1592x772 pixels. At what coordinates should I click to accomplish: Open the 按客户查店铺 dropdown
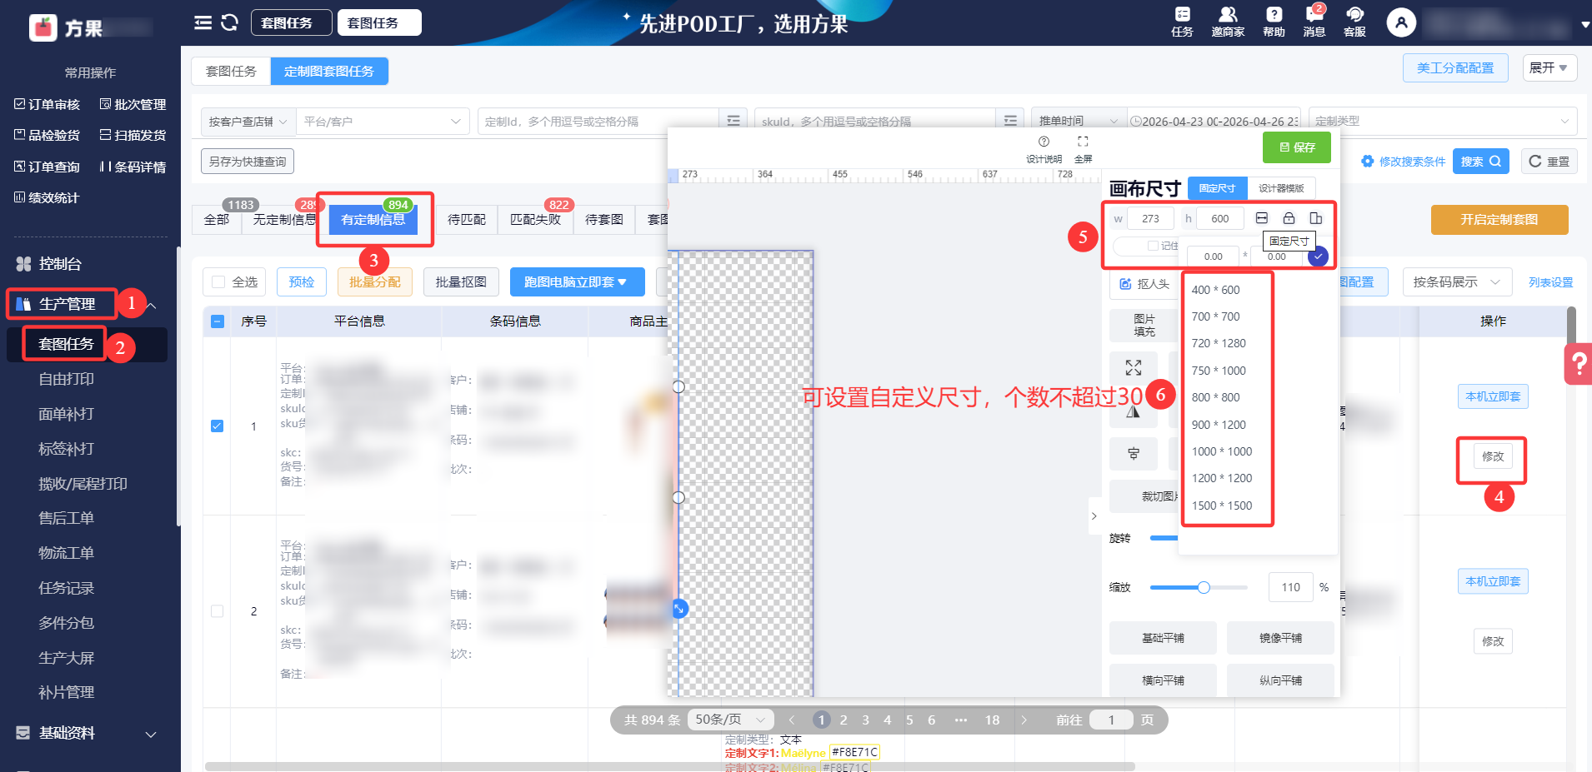[248, 122]
